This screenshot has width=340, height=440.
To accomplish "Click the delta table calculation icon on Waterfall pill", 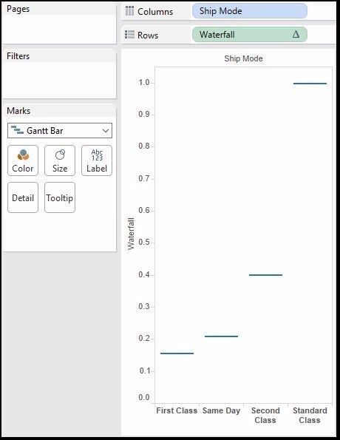I will [296, 35].
